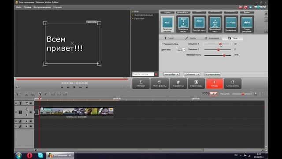Viewport: 282px width, 159px height.
Task: Click the audio track 1 note icon
Action: [x=20, y=126]
